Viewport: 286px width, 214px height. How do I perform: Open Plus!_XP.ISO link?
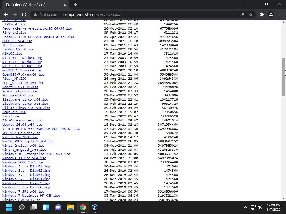(14, 79)
